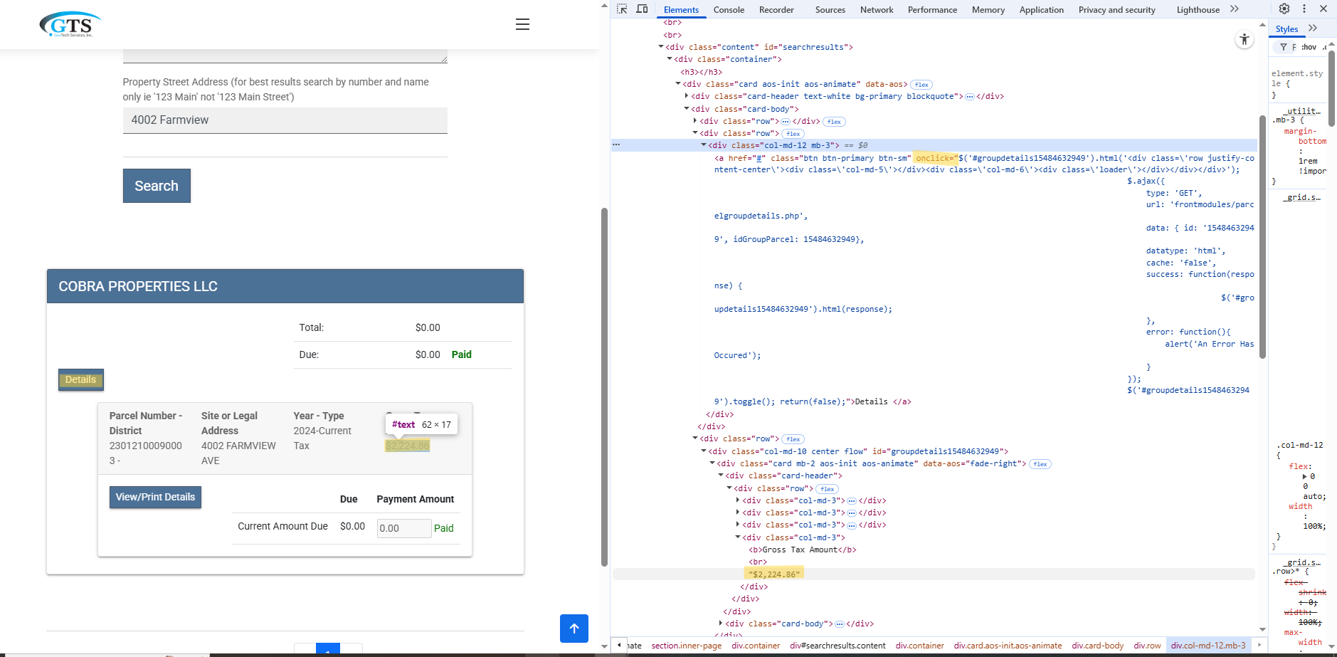The width and height of the screenshot is (1337, 657).
Task: Click the COBRA PROPERTIES LLC card header
Action: (x=285, y=286)
